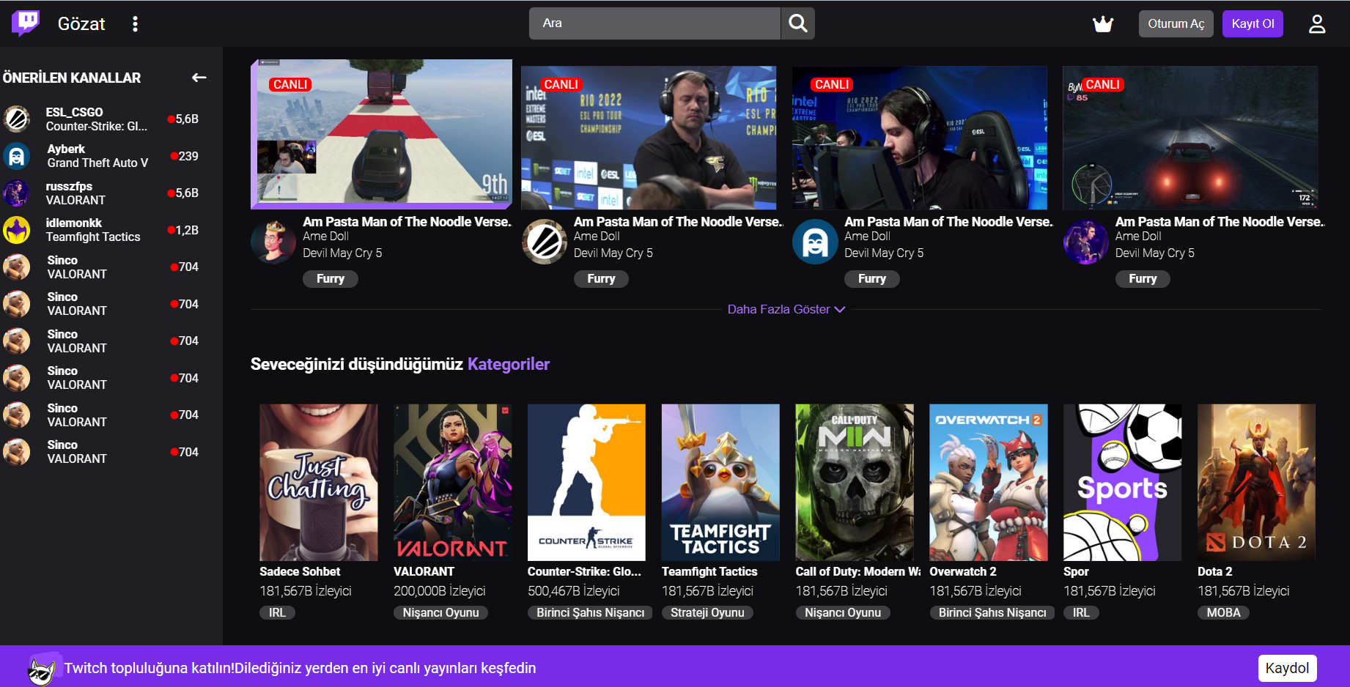1350x687 pixels.
Task: Expand Daha Fazla Göster section
Action: 786,309
